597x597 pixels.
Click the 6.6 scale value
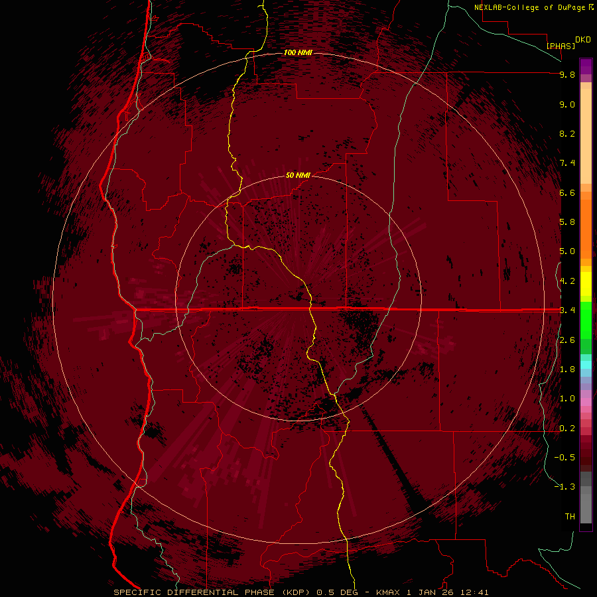tap(567, 192)
